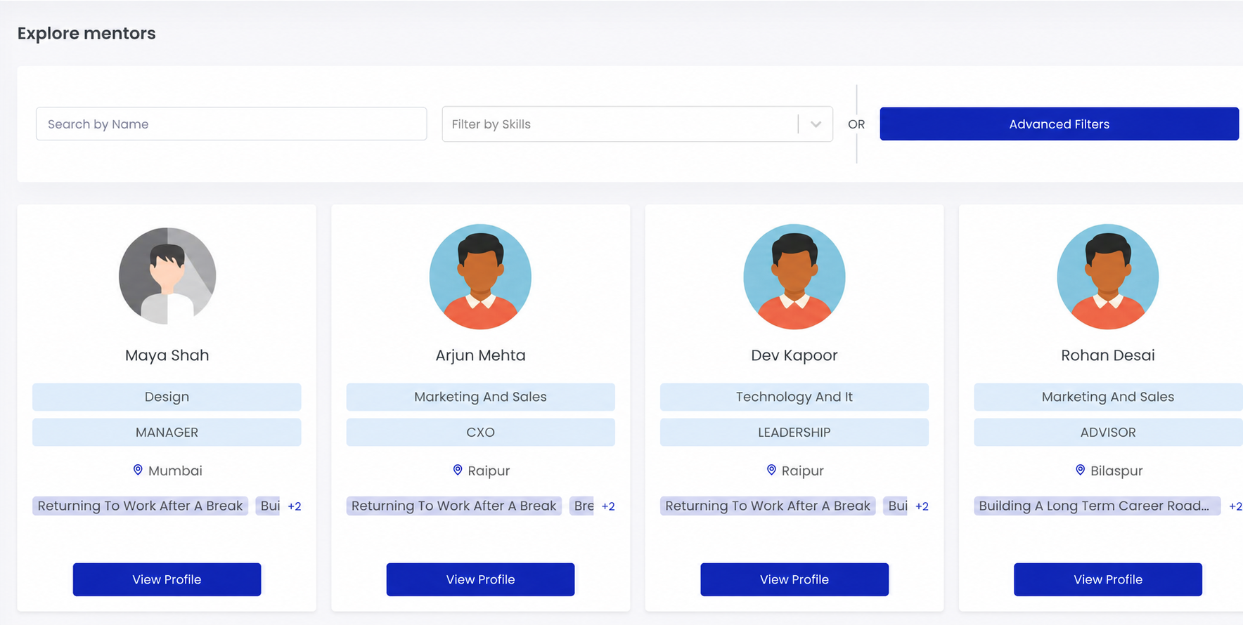View Rohan Desai's profile

pyautogui.click(x=1108, y=579)
